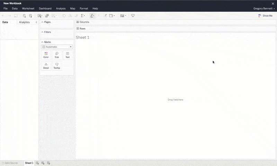Click the Swap Rows and Columns icon
Screen dimensions: 277x166
[64, 16]
